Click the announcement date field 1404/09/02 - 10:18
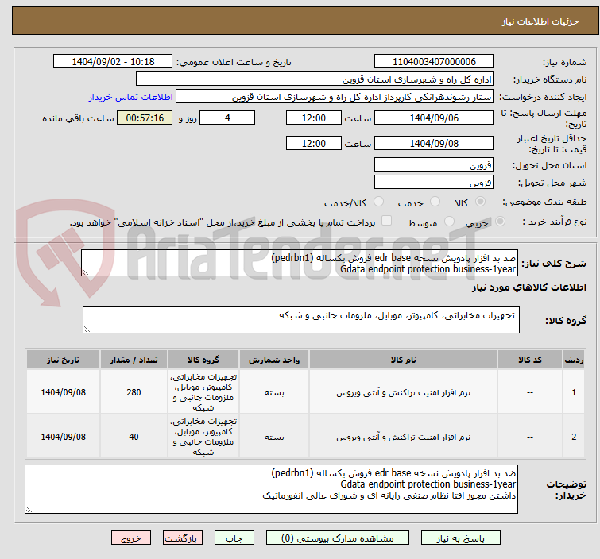This screenshot has width=600, height=559. [113, 62]
